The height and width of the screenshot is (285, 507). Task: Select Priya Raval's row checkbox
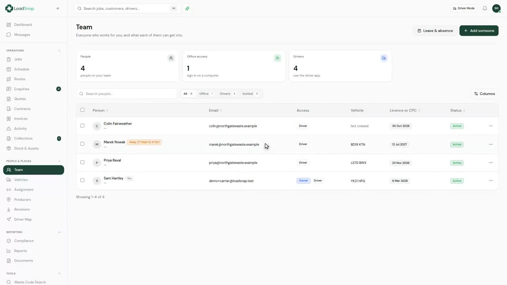click(x=82, y=162)
